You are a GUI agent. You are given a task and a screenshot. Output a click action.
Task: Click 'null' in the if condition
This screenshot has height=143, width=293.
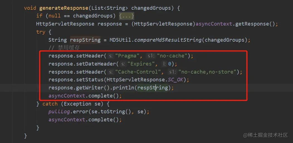click(x=55, y=16)
